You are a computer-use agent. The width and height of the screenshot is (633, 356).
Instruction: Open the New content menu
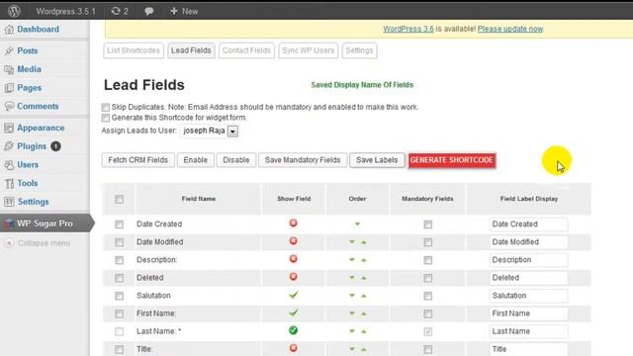click(x=184, y=11)
